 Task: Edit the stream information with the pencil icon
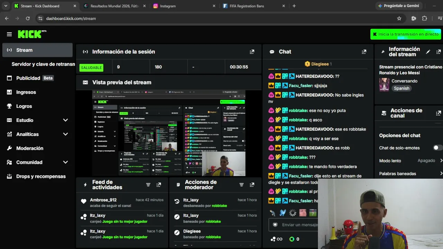(x=428, y=52)
